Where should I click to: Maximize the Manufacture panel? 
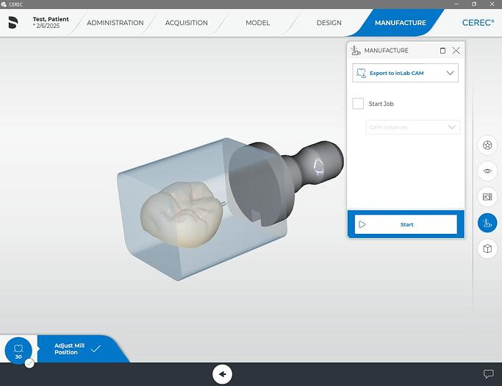[442, 51]
